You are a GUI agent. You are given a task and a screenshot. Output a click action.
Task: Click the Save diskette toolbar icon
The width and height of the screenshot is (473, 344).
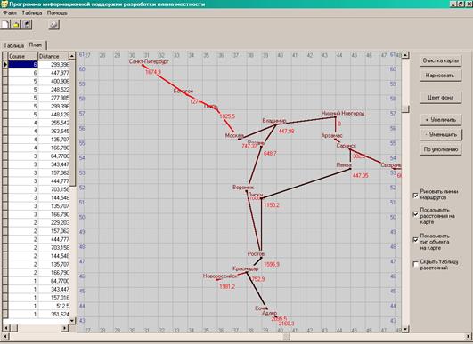(x=27, y=24)
